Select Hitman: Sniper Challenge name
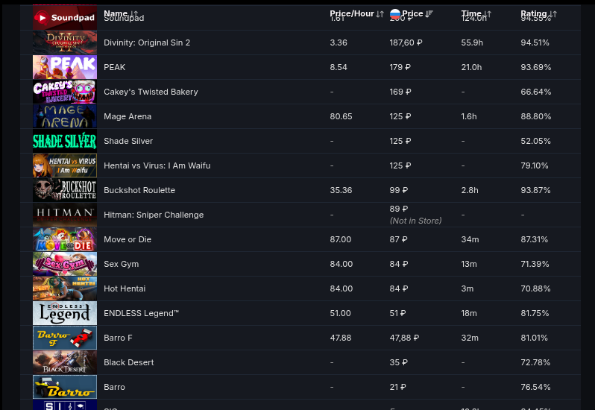Screen dimensions: 595x410 pyautogui.click(x=154, y=215)
